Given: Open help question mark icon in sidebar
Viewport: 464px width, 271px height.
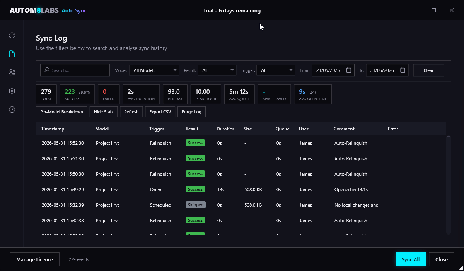Looking at the screenshot, I should click(12, 110).
